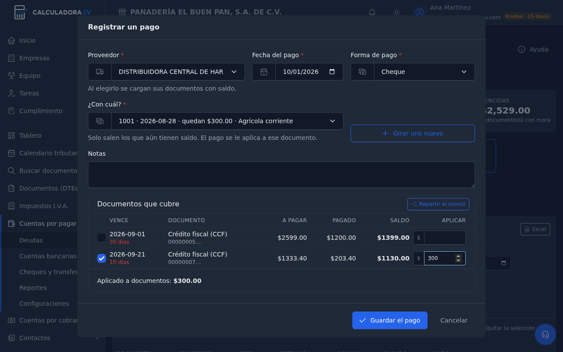
Task: Click Cancelar in the dialog
Action: (454, 320)
